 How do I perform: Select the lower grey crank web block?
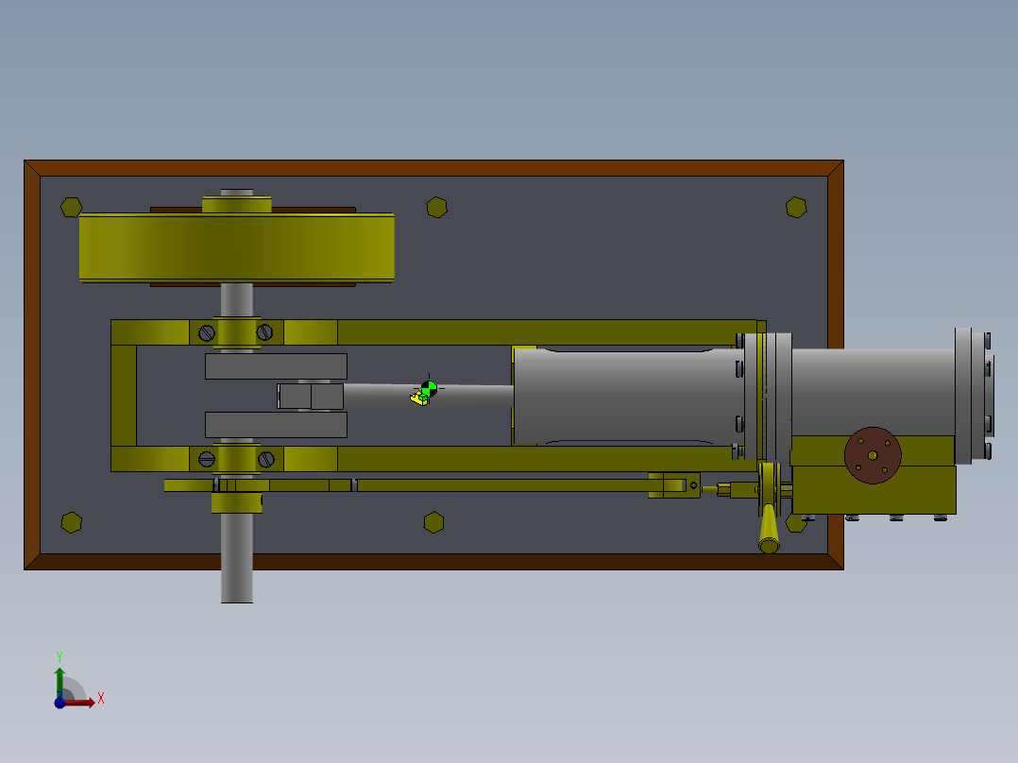pyautogui.click(x=276, y=425)
